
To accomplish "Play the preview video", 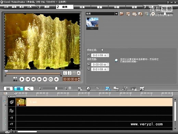I will coord(22,79).
